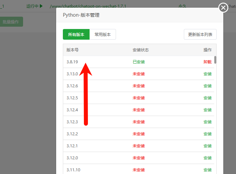Viewport: 236px width, 174px height.
Task: Click 未安装 status for 3.12.0
Action: coord(139,158)
